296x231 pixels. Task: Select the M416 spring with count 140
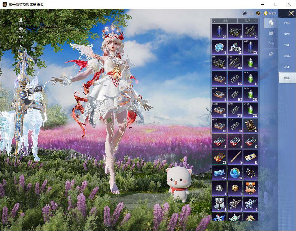pos(235,63)
